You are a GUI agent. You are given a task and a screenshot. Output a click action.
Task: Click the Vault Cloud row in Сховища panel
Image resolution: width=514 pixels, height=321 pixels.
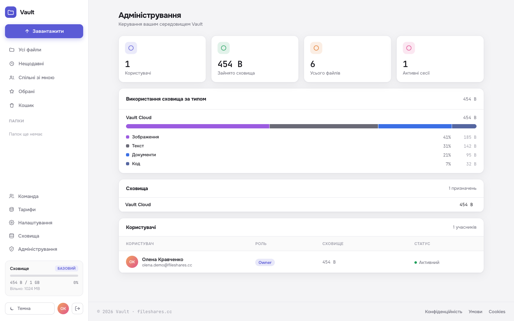pyautogui.click(x=301, y=204)
